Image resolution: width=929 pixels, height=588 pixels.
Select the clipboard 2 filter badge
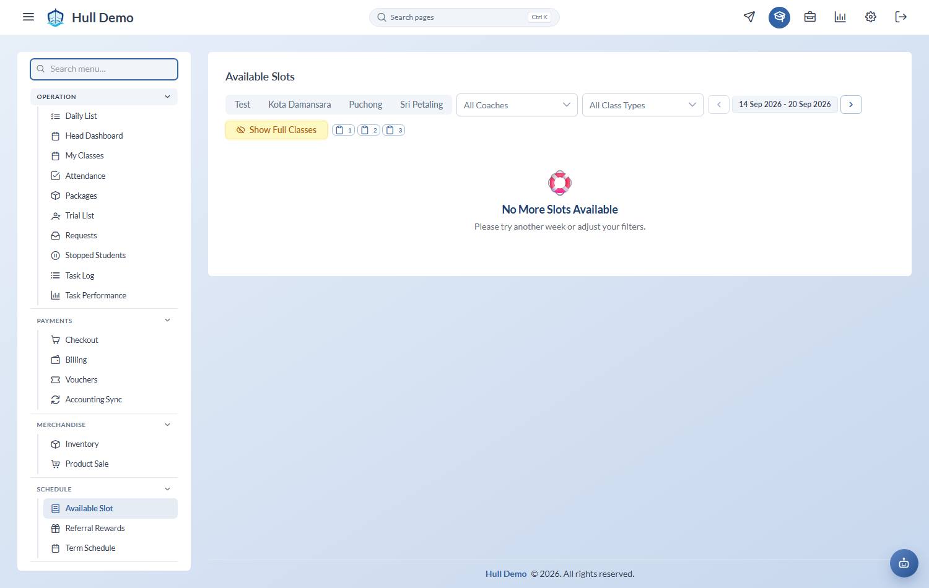coord(369,130)
